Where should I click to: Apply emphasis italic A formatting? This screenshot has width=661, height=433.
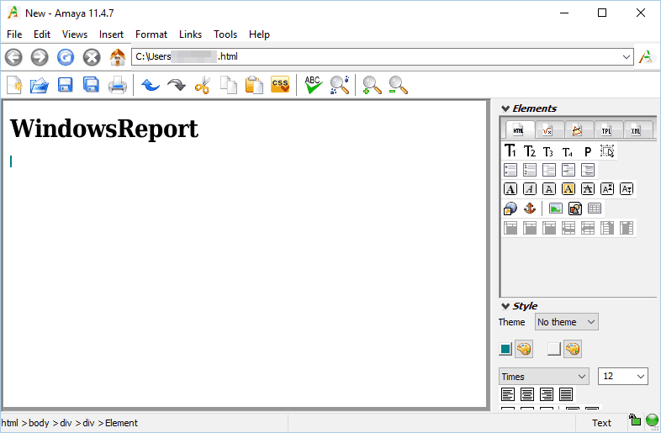[x=530, y=189]
